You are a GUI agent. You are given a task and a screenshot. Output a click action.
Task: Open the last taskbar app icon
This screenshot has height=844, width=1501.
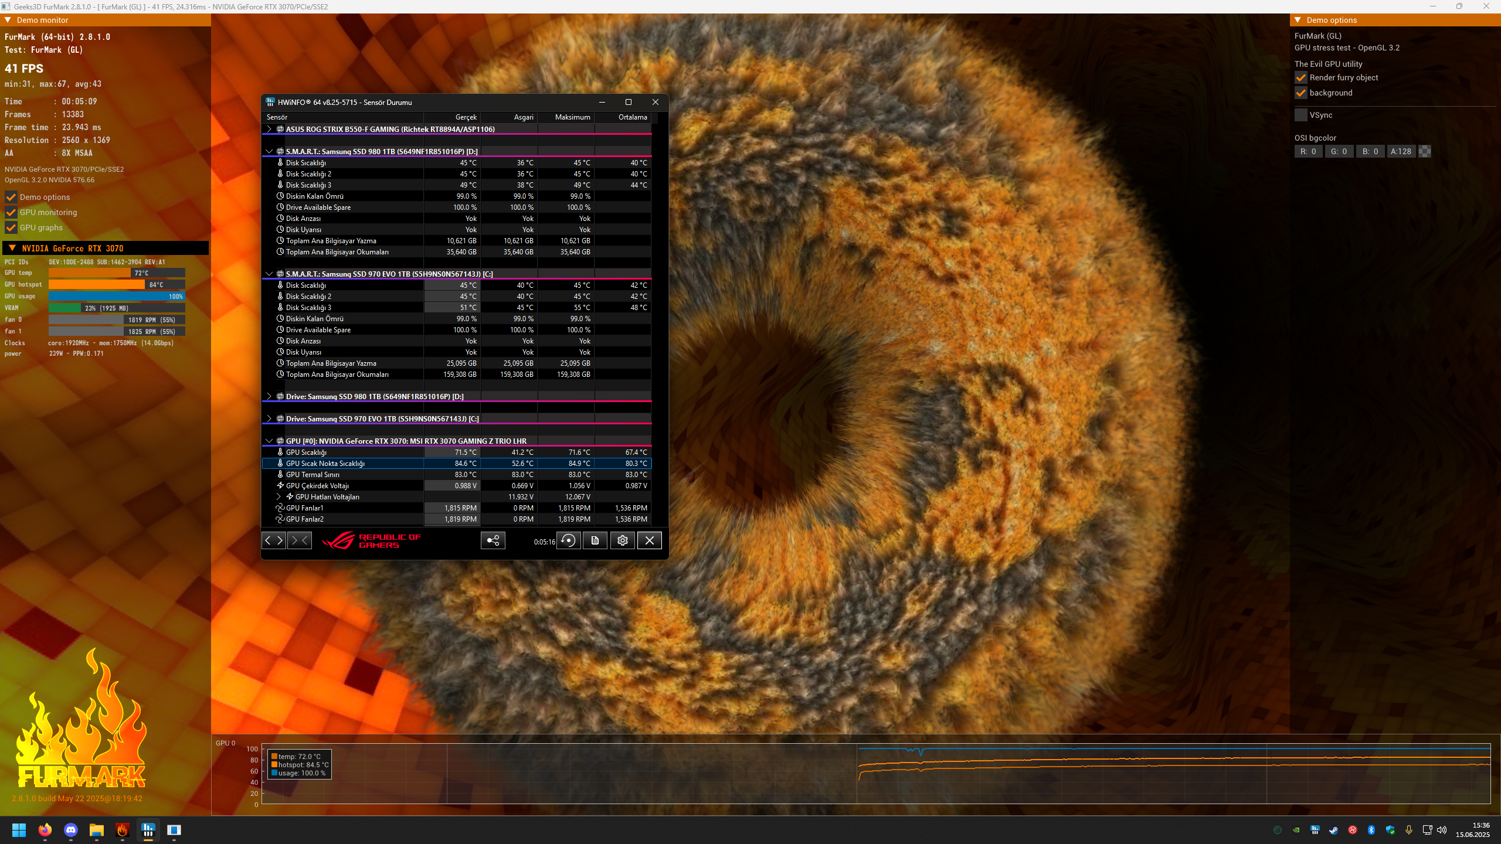[x=174, y=830]
